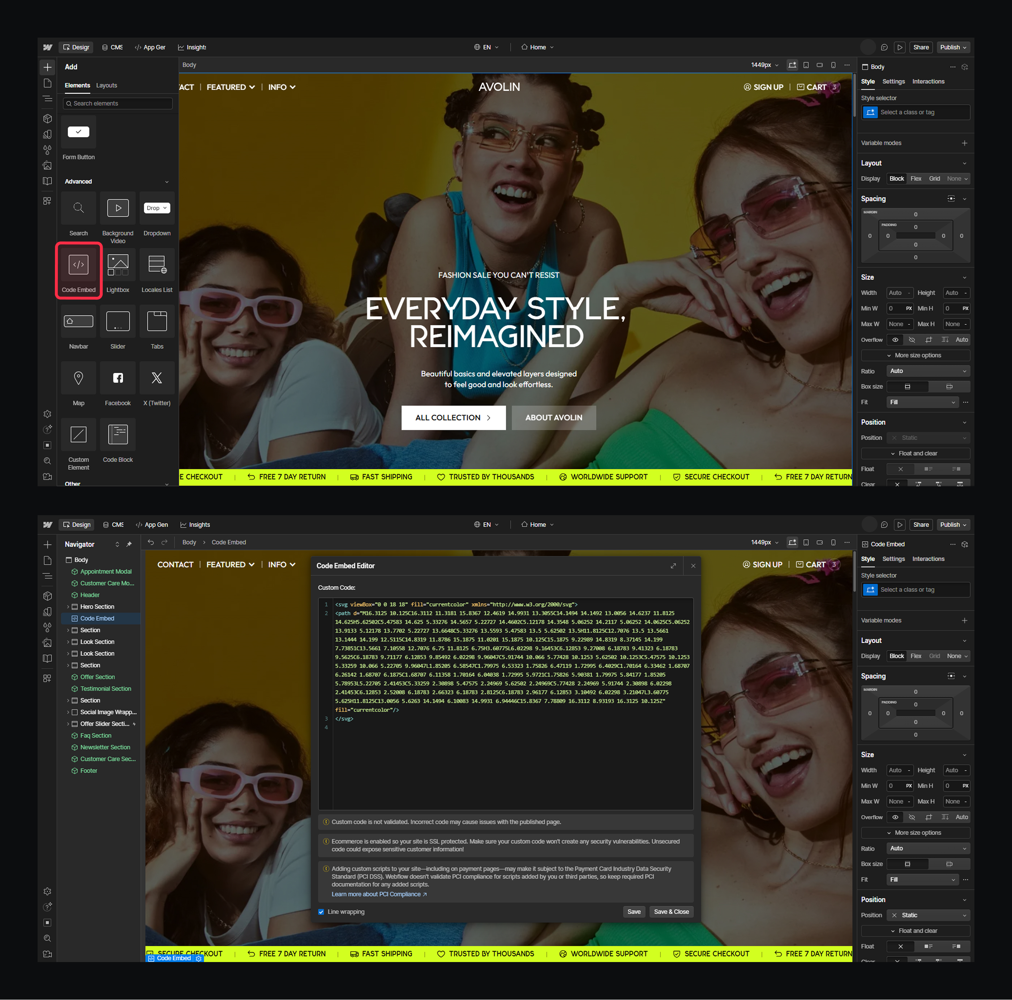Uncheck the Line wrapping checkbox
The image size is (1012, 1000).
321,912
